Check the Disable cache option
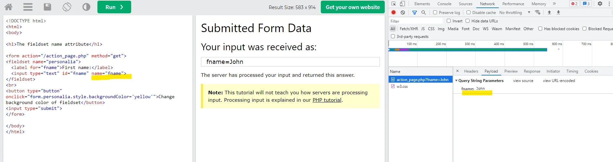 pyautogui.click(x=469, y=12)
